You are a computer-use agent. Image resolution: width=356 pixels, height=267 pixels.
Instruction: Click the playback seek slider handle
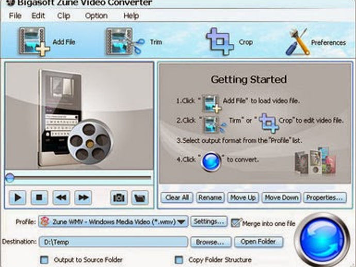click(10, 178)
